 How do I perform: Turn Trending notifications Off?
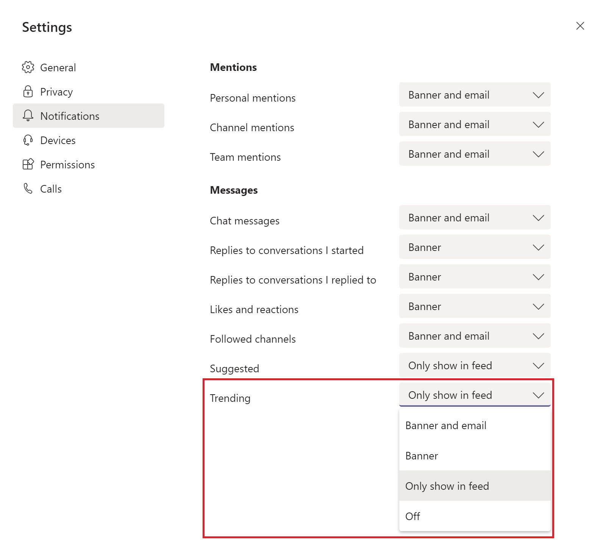pos(413,516)
